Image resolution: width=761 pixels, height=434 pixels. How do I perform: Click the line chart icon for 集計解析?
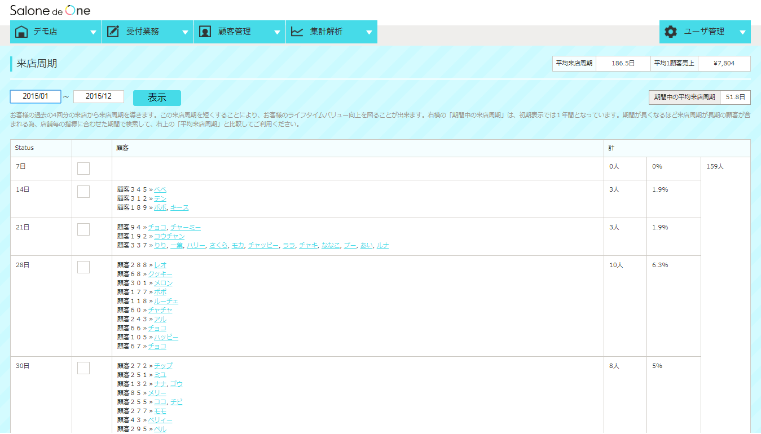[296, 32]
